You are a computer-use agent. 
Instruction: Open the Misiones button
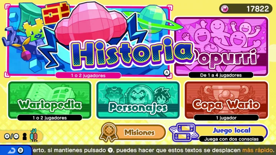[133, 132]
